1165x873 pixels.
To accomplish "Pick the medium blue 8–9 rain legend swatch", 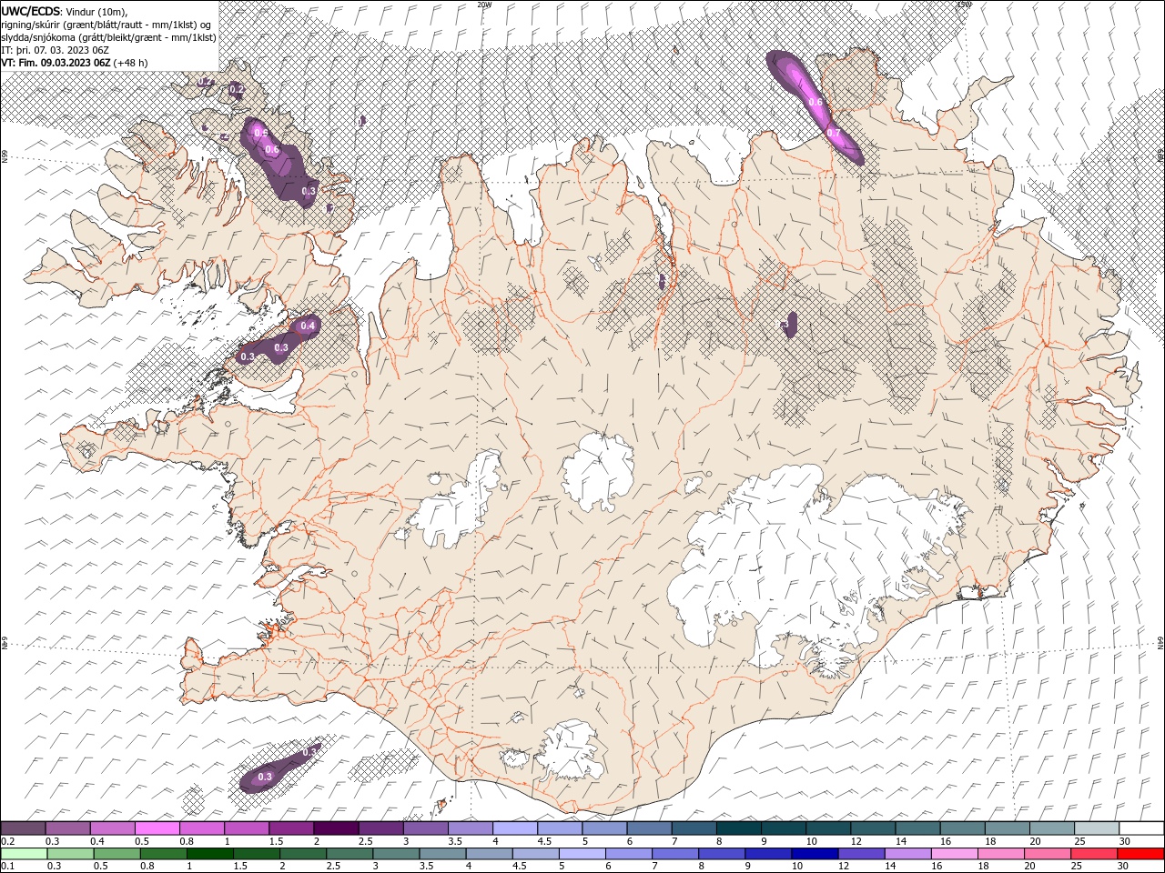I will 721,854.
